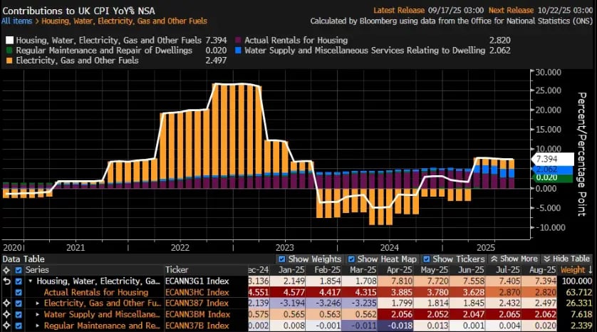Click the move icon beside the Electricity, Gas row

[7, 304]
